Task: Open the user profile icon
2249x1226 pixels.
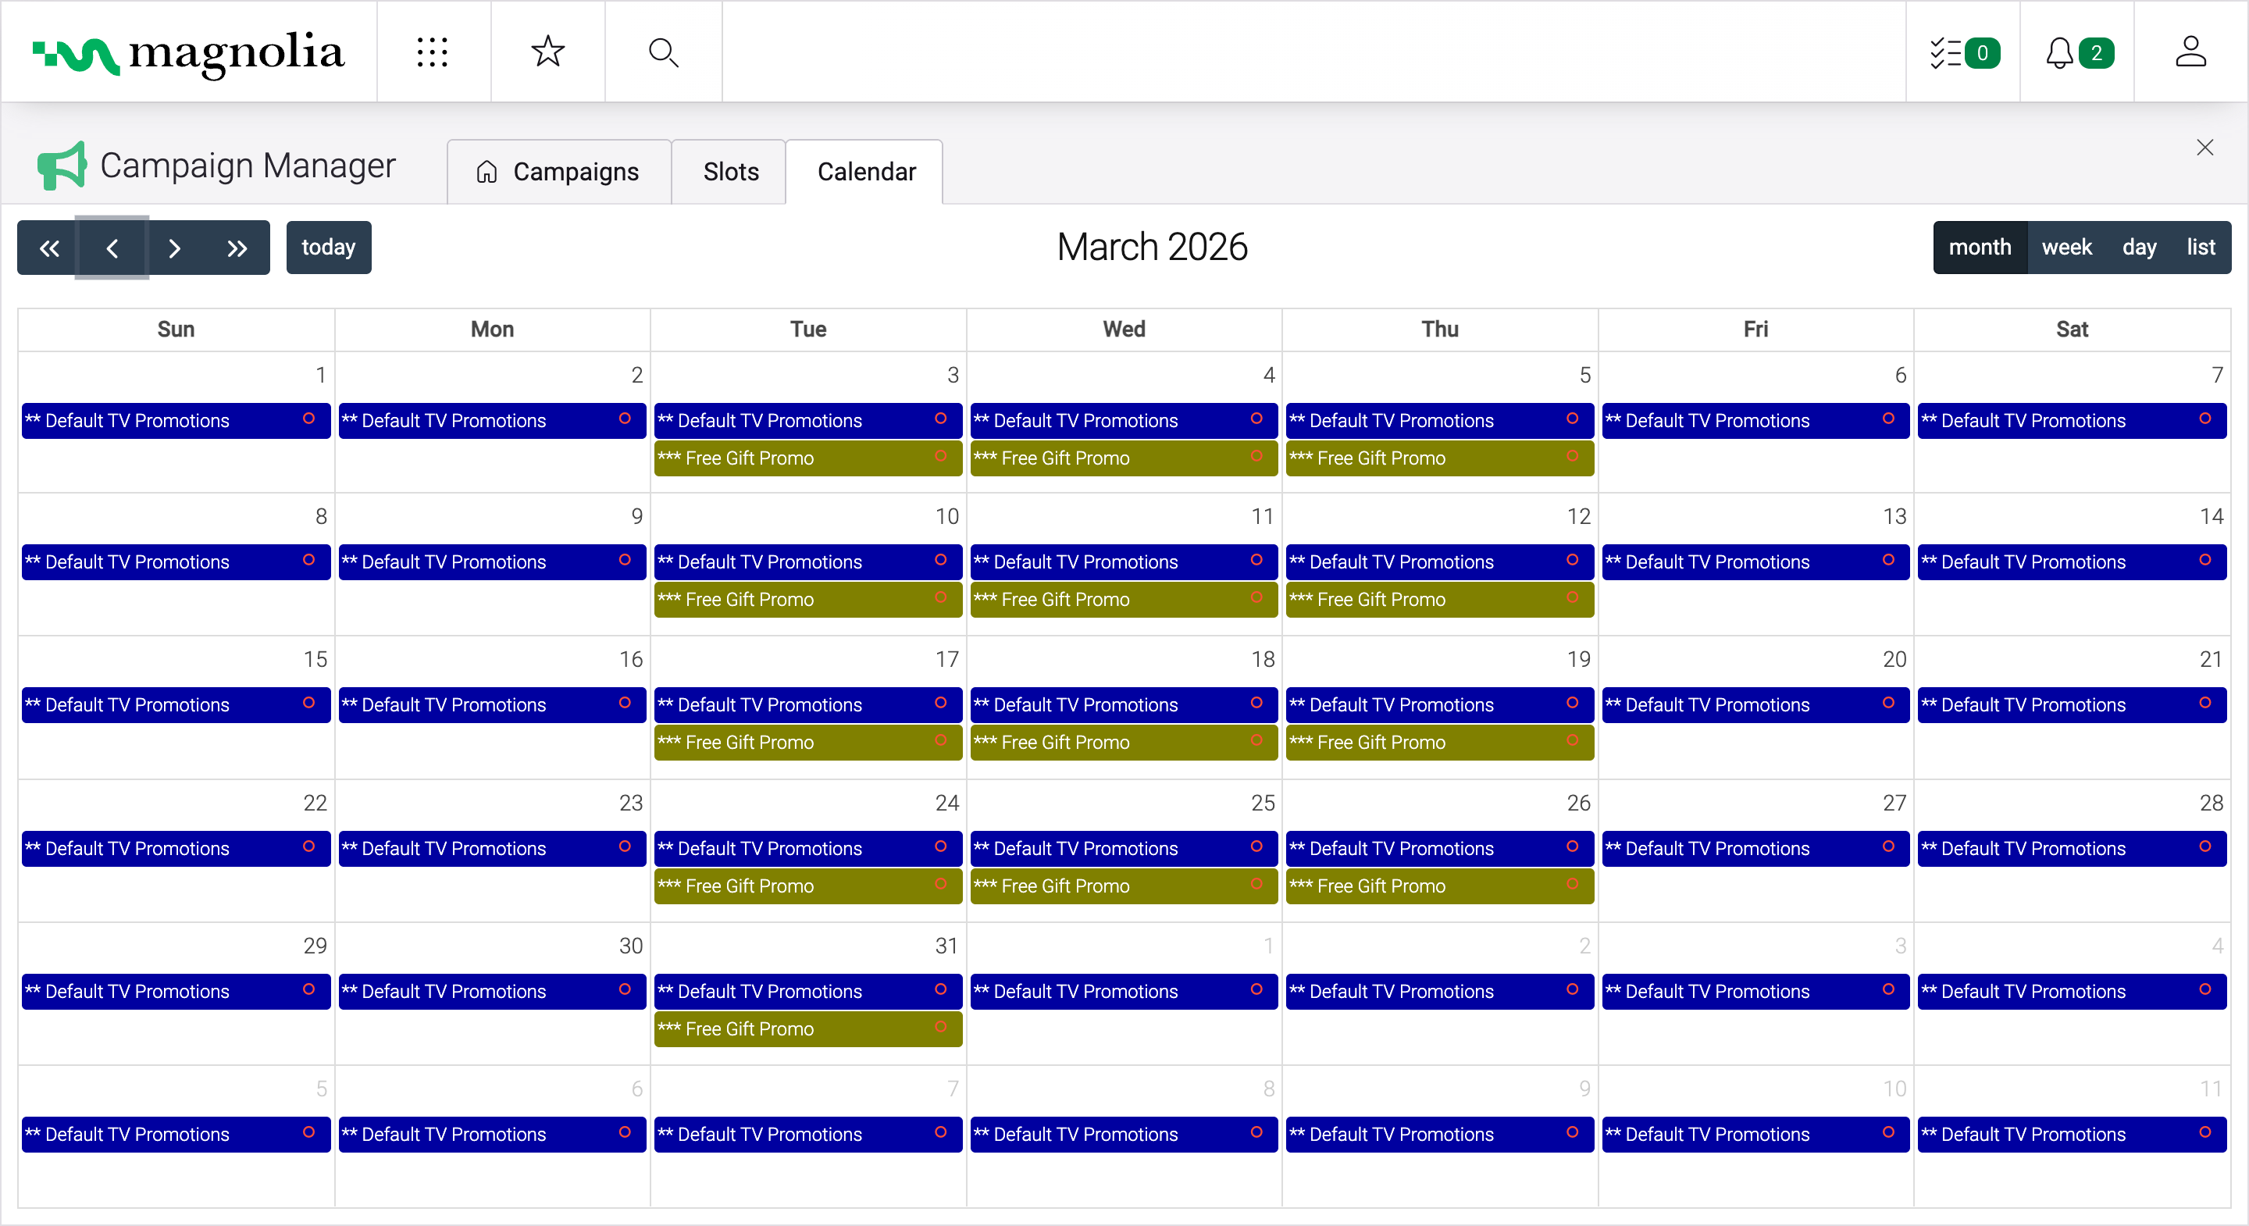Action: click(2190, 52)
